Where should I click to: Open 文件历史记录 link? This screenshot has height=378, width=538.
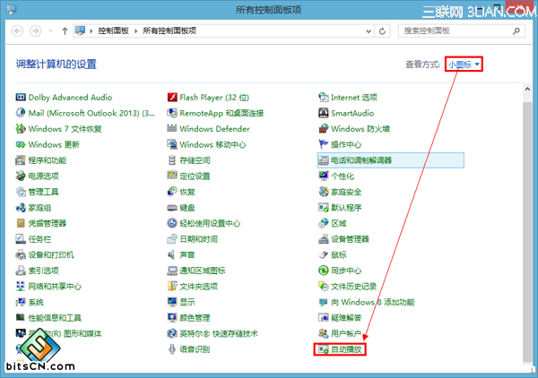click(x=354, y=286)
